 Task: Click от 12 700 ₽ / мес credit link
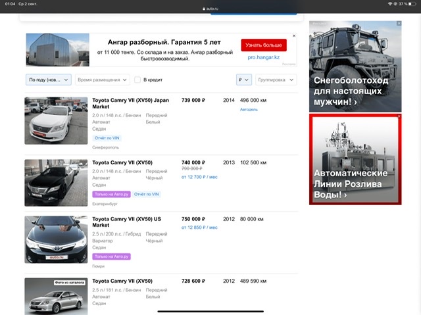click(199, 177)
